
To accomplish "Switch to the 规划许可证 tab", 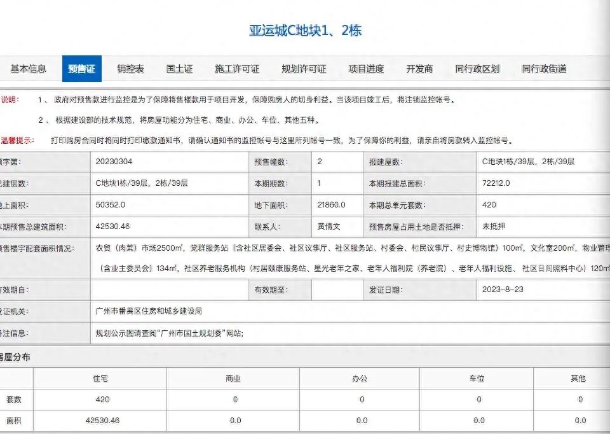I will pyautogui.click(x=304, y=69).
